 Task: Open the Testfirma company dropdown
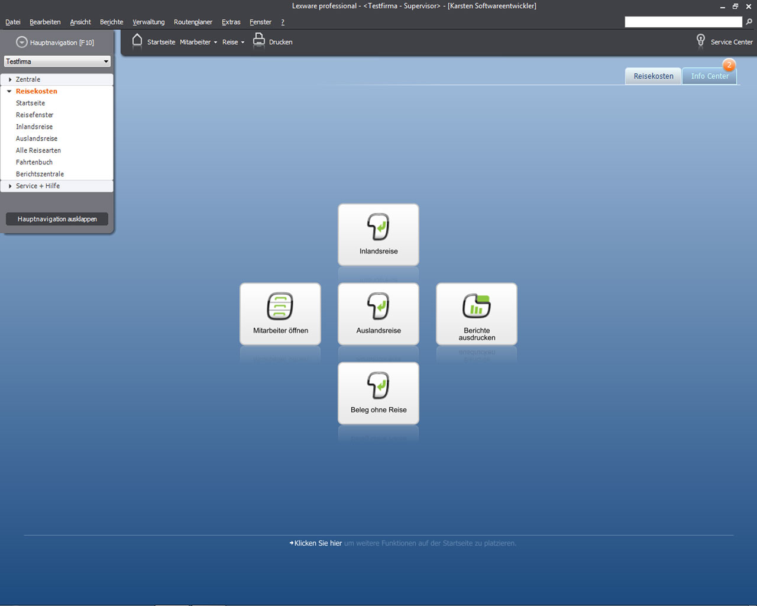tap(57, 62)
